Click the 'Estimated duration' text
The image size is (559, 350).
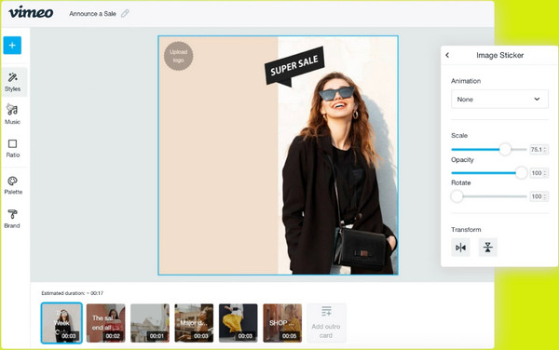(x=72, y=293)
